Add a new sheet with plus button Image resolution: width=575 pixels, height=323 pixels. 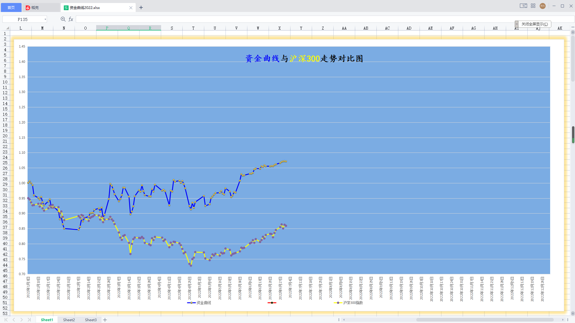105,320
